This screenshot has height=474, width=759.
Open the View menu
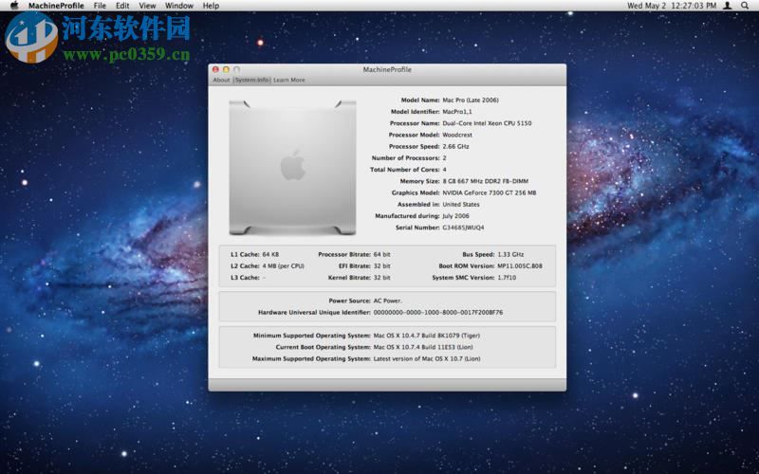[147, 6]
